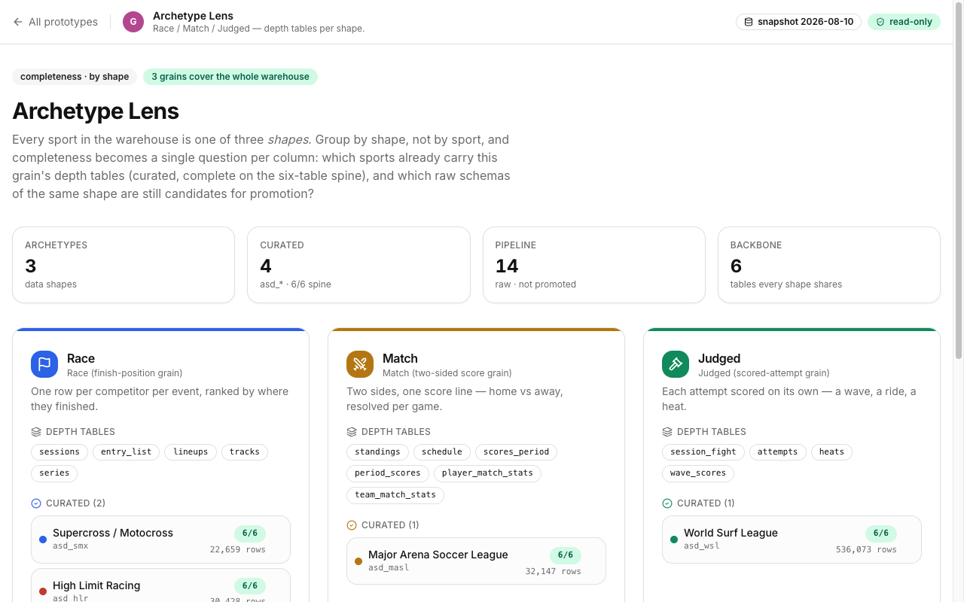The image size is (964, 602).
Task: Select the ARCHETYPES stat card
Action: pos(124,265)
